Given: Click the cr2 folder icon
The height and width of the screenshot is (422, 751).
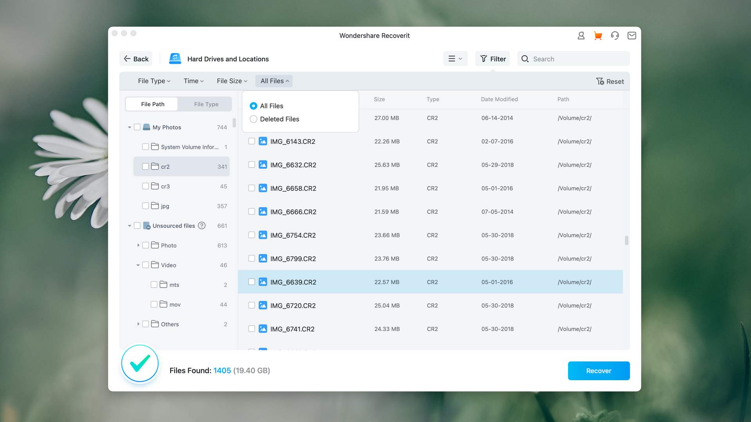Looking at the screenshot, I should (x=155, y=166).
